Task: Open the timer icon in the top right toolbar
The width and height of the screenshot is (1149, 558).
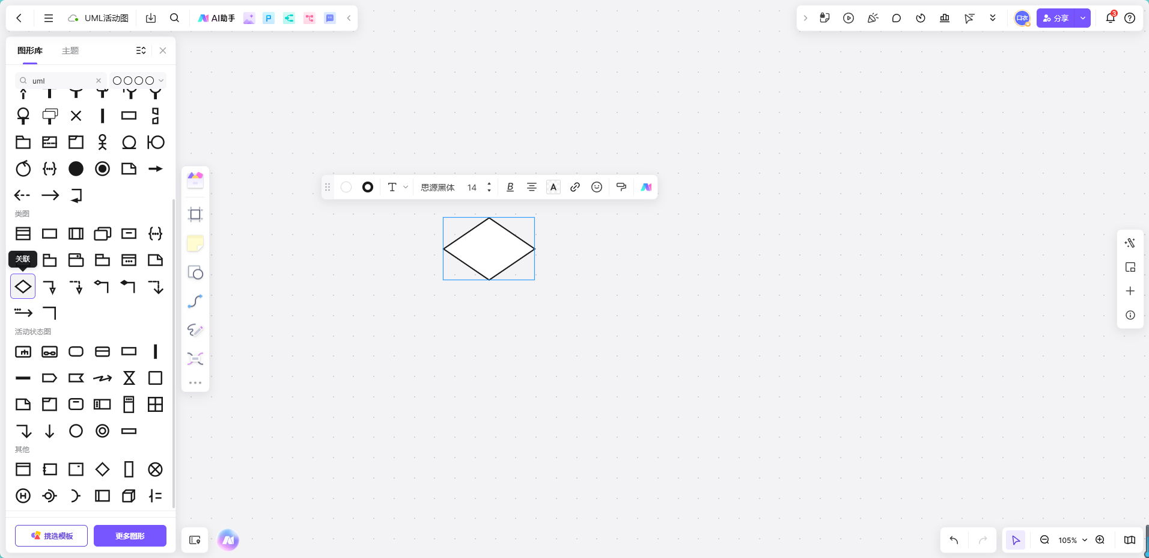Action: point(921,18)
